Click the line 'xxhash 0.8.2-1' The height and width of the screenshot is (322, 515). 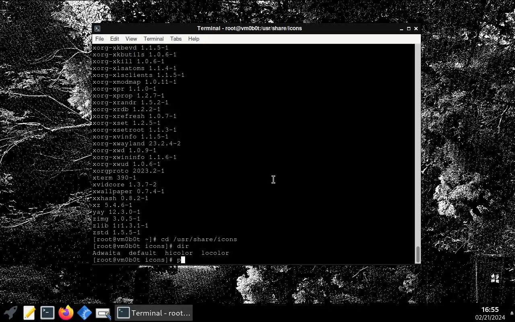tap(120, 198)
